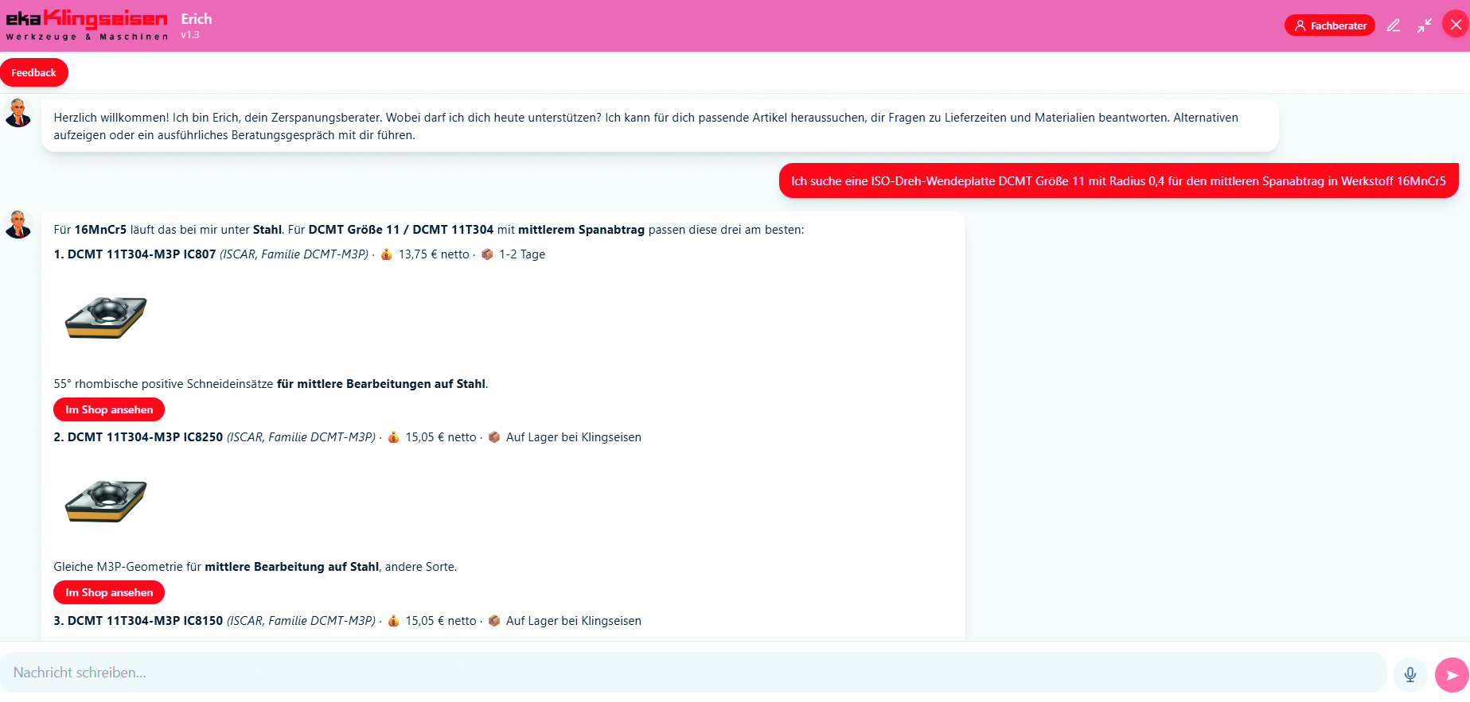Viewport: 1470px width, 702px height.
Task: Click the money bag icon for IC807
Action: coord(386,254)
